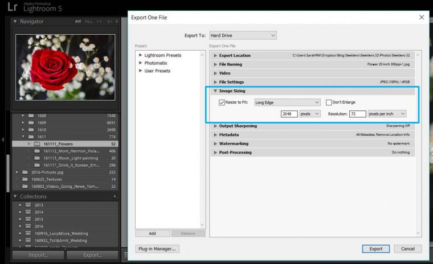This screenshot has width=433, height=264.
Task: Click the Resolution 72 input field
Action: (357, 114)
